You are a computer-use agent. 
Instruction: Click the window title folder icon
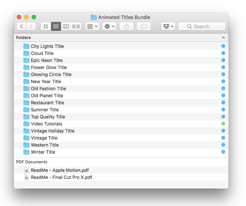pyautogui.click(x=94, y=17)
